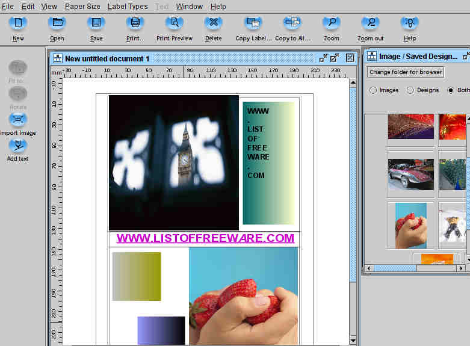
Task: Save the document using Save icon
Action: pyautogui.click(x=96, y=23)
